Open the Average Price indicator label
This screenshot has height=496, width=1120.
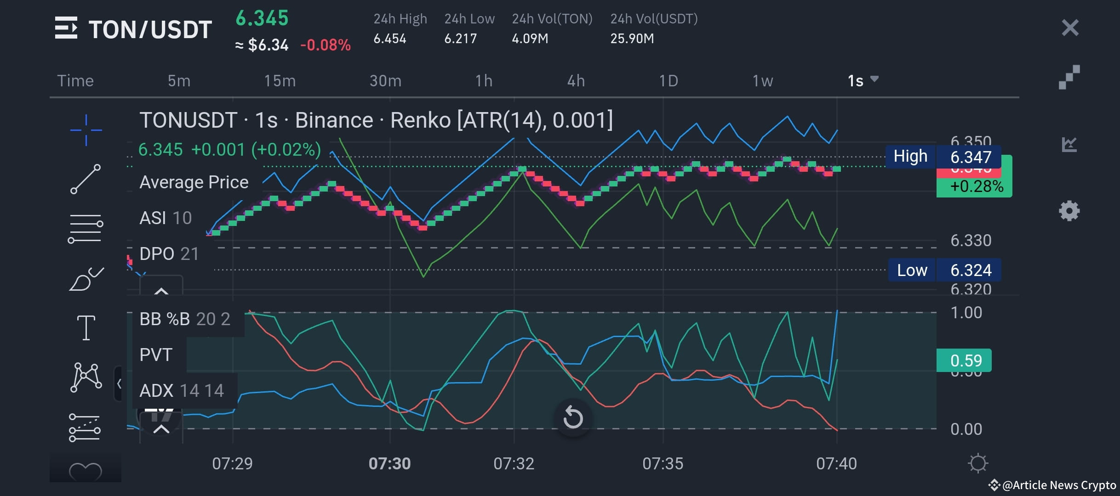coord(194,182)
